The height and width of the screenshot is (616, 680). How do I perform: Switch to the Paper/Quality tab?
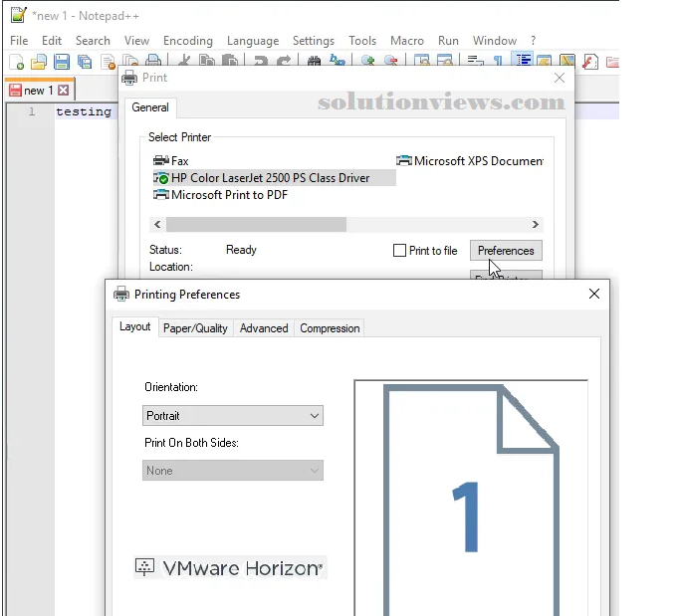pos(195,328)
